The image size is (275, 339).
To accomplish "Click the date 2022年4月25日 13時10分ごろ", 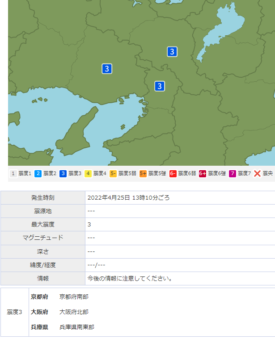I will [128, 197].
